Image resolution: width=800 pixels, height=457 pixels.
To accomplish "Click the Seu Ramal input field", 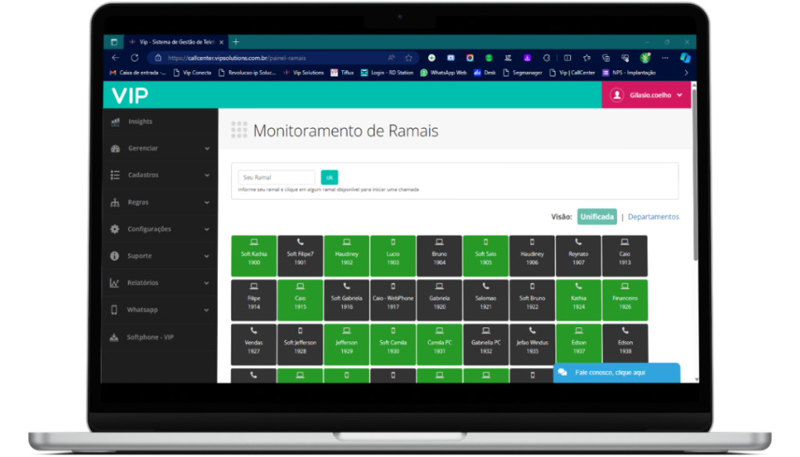I will point(277,177).
